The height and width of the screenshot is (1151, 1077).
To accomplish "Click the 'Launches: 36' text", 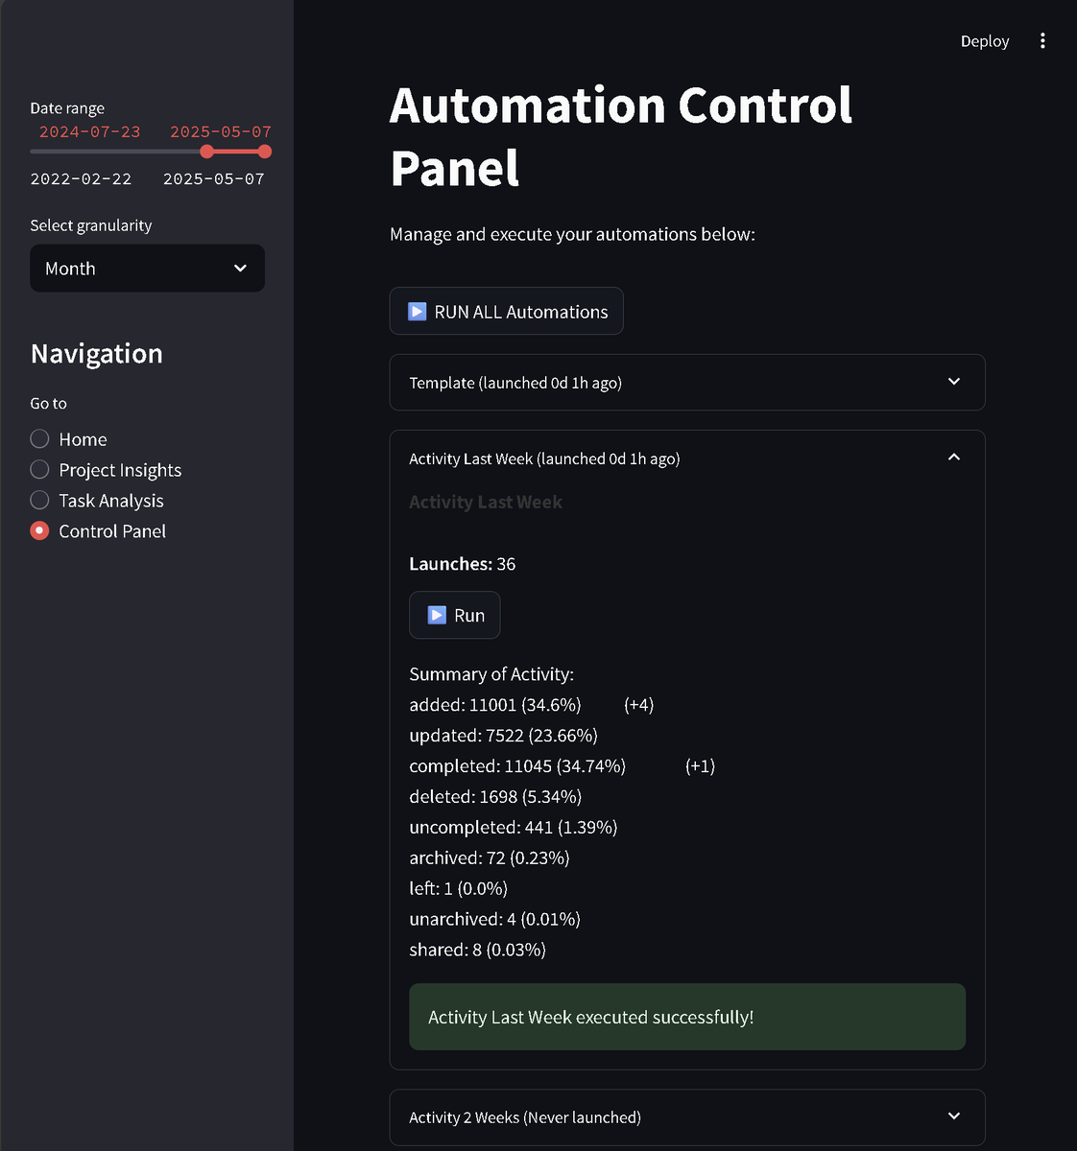I will [x=463, y=564].
